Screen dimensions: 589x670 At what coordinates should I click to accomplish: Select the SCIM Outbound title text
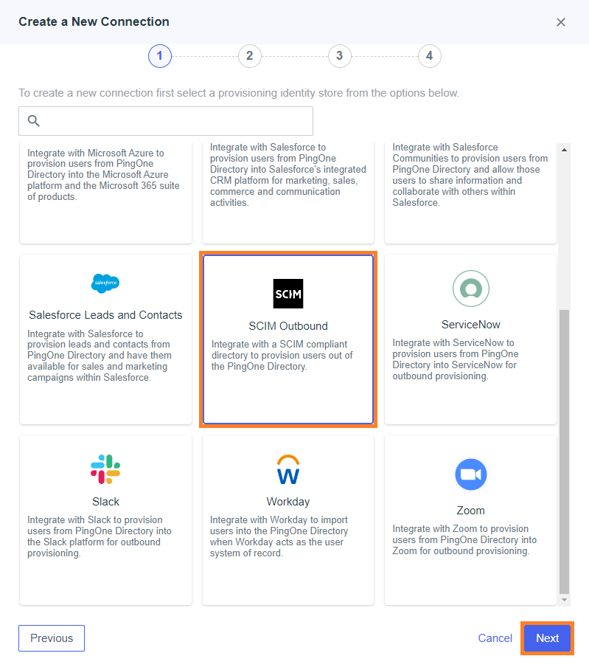[288, 326]
